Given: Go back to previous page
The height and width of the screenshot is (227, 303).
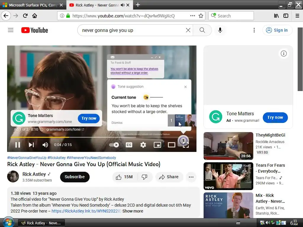Looking at the screenshot, I should pyautogui.click(x=6, y=16).
